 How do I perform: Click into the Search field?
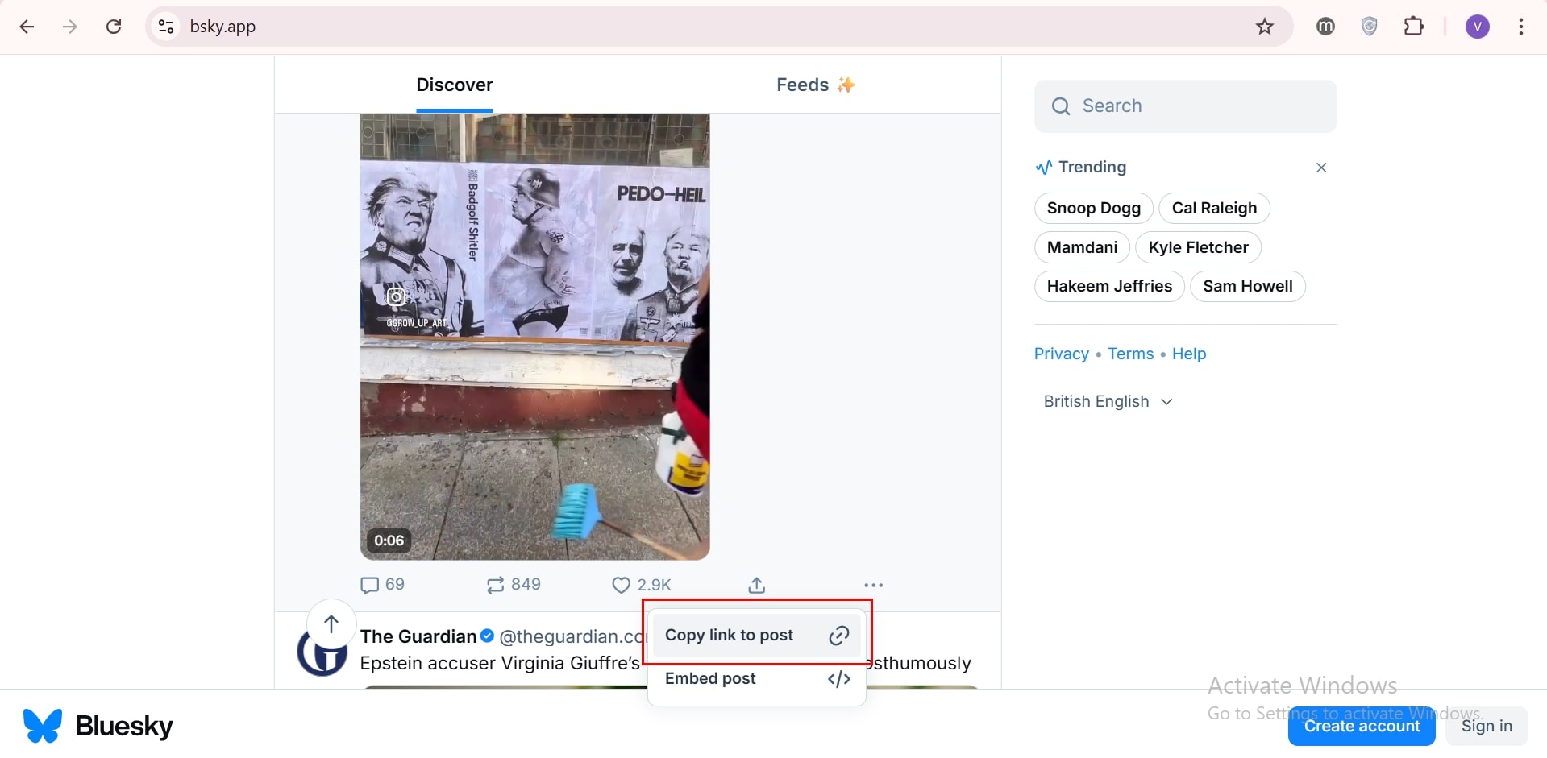click(x=1185, y=106)
